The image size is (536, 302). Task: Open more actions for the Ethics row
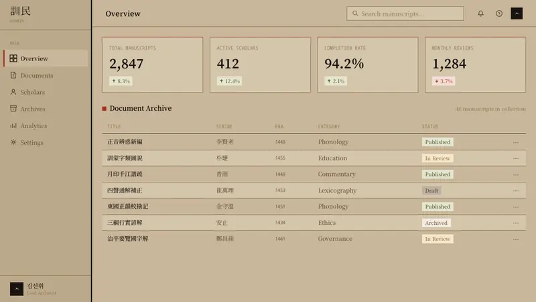coord(516,223)
